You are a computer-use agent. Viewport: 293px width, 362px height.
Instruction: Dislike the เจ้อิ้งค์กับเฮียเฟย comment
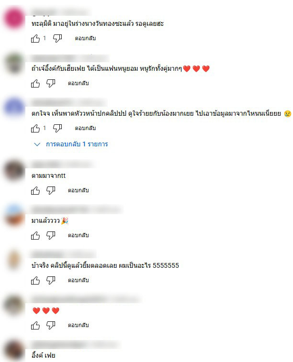point(51,83)
